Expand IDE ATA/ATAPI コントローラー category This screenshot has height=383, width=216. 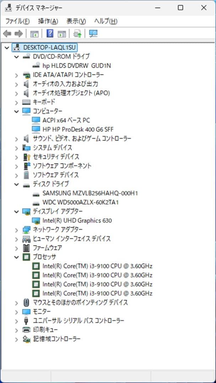[x=16, y=75]
